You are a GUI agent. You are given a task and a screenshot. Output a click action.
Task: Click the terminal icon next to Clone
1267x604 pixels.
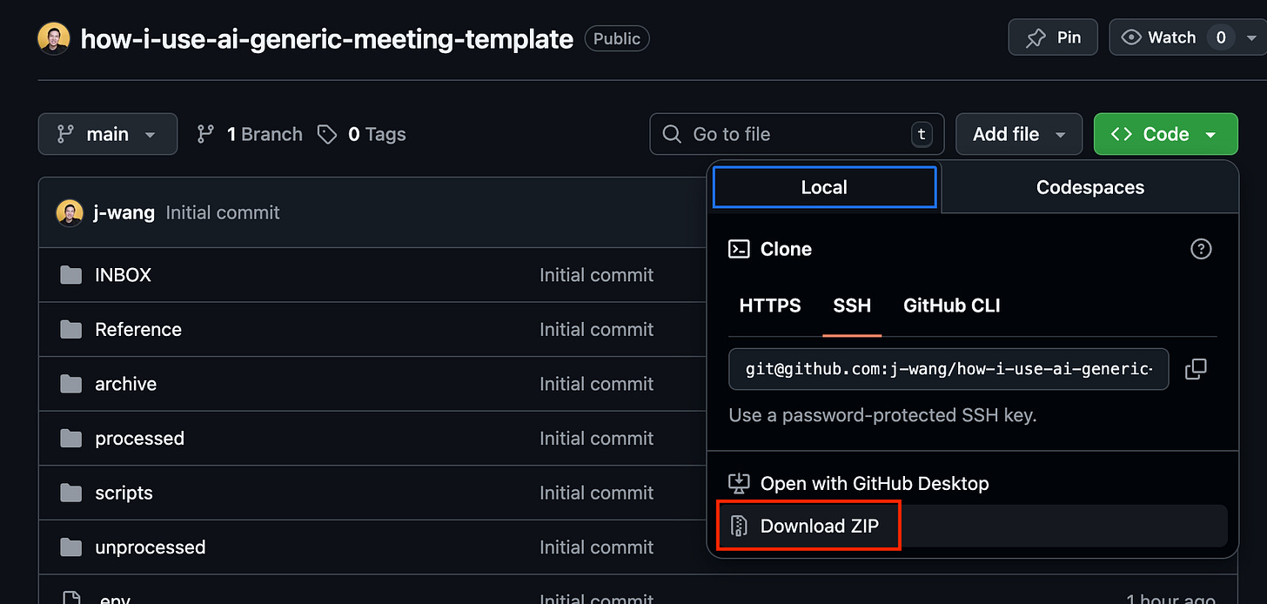tap(739, 249)
